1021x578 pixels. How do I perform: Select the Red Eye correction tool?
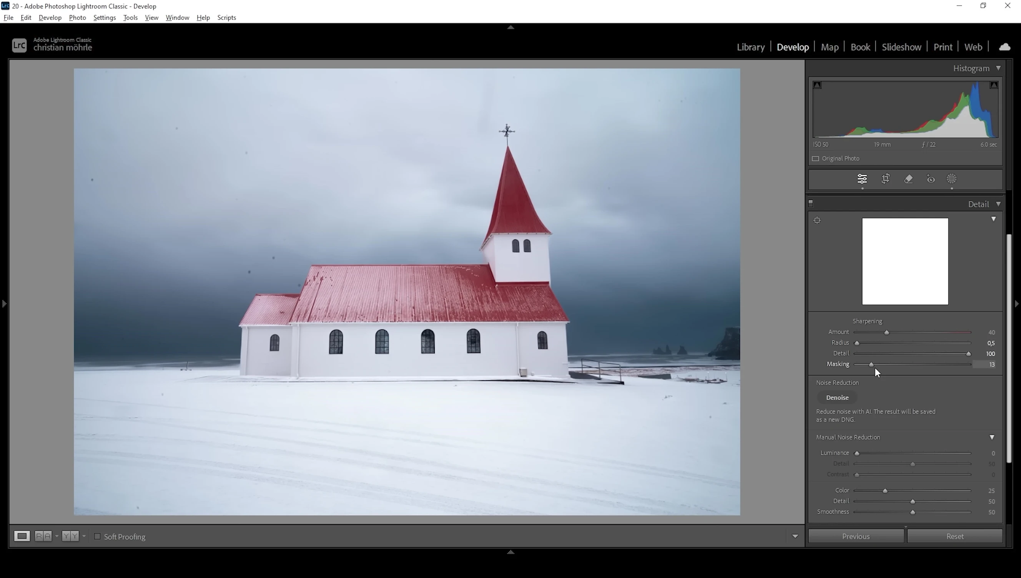click(x=931, y=179)
